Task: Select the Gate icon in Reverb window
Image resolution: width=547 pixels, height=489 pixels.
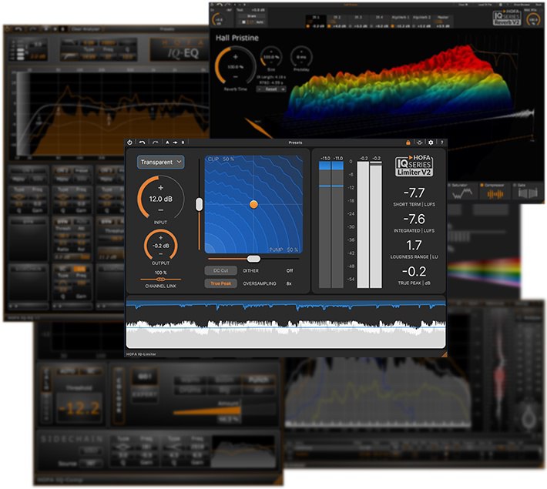Action: [528, 193]
